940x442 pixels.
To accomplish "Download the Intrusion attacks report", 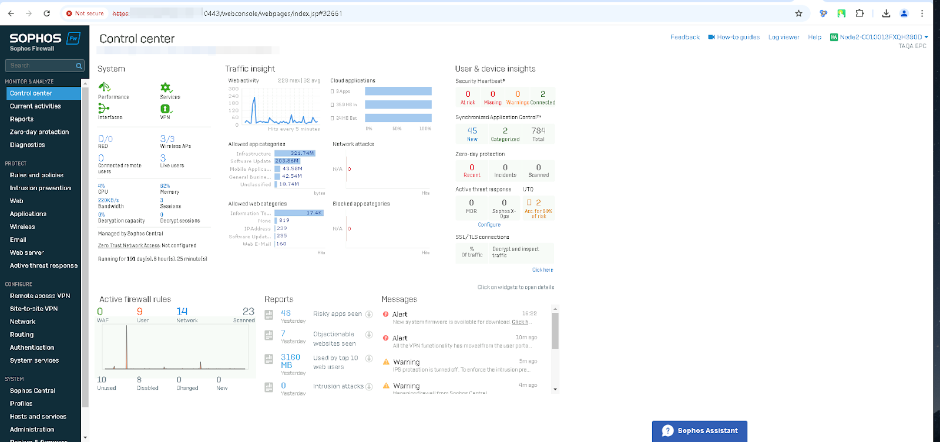I will tap(369, 387).
